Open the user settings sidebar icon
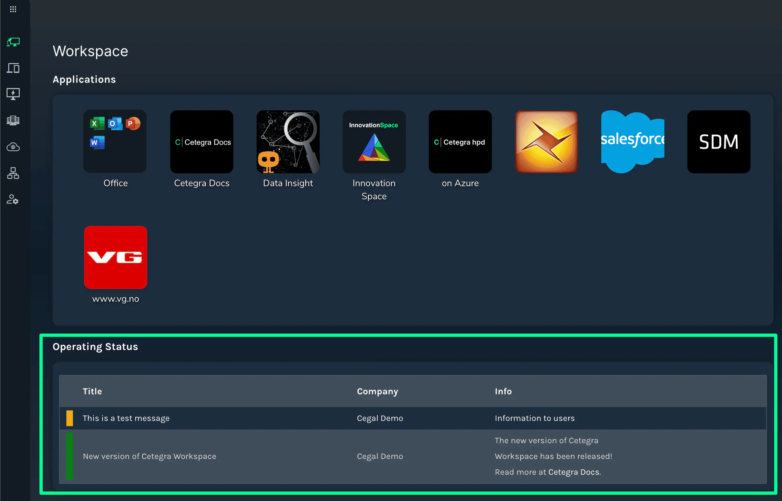This screenshot has height=501, width=782. (x=13, y=199)
